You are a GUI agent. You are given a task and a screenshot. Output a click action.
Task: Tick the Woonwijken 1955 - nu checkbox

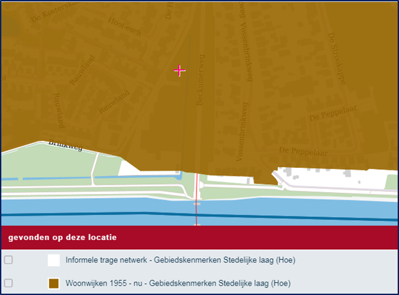(9, 283)
